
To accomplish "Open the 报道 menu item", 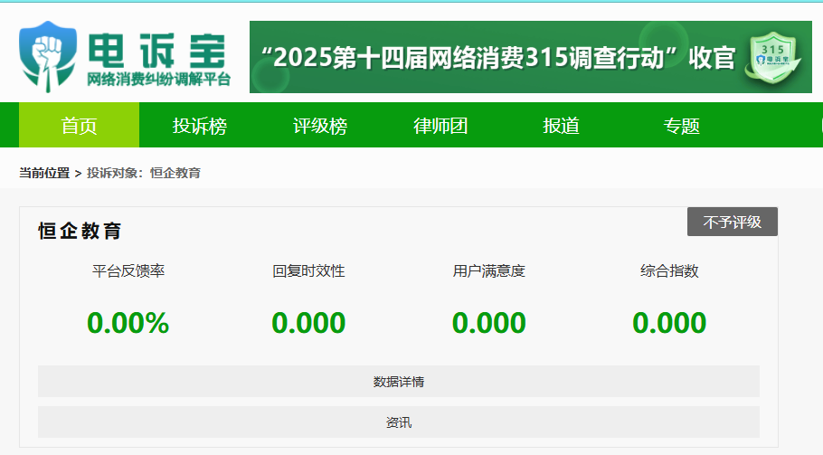I will [561, 126].
